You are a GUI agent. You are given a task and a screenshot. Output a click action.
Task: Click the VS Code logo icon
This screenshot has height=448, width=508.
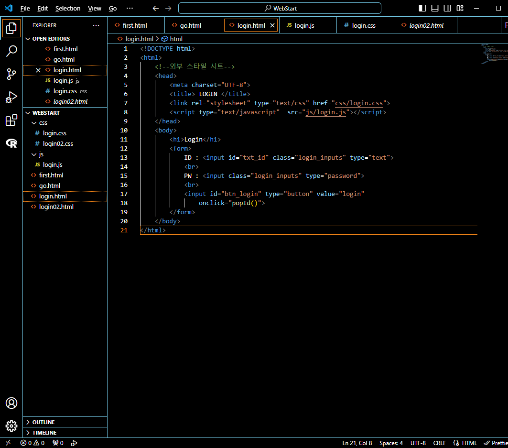coord(9,8)
